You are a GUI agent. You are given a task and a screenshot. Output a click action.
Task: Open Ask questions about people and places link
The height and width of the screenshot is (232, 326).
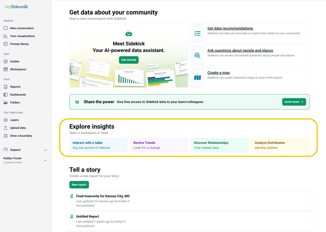pos(240,51)
